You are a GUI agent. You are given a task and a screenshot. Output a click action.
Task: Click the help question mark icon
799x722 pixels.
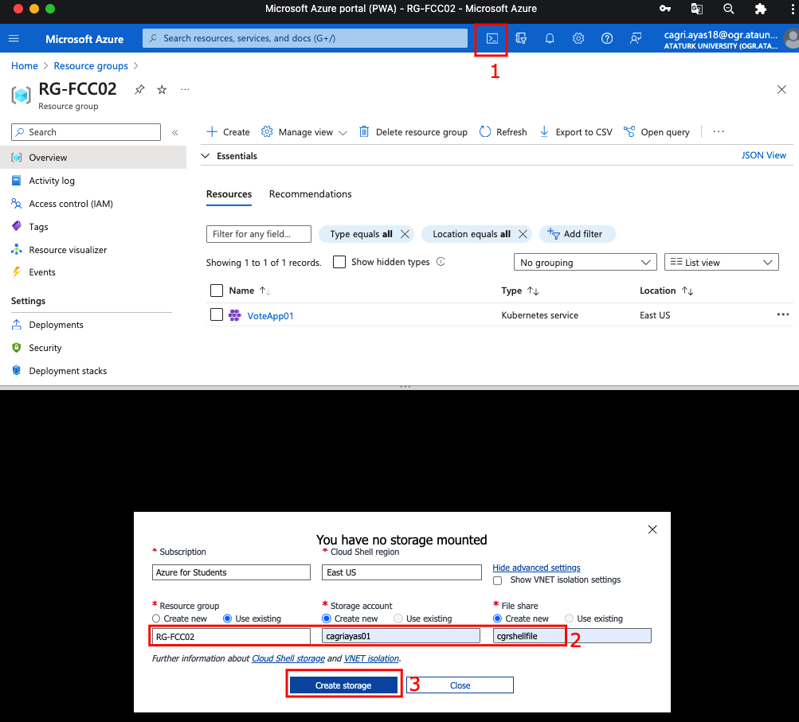pos(607,38)
